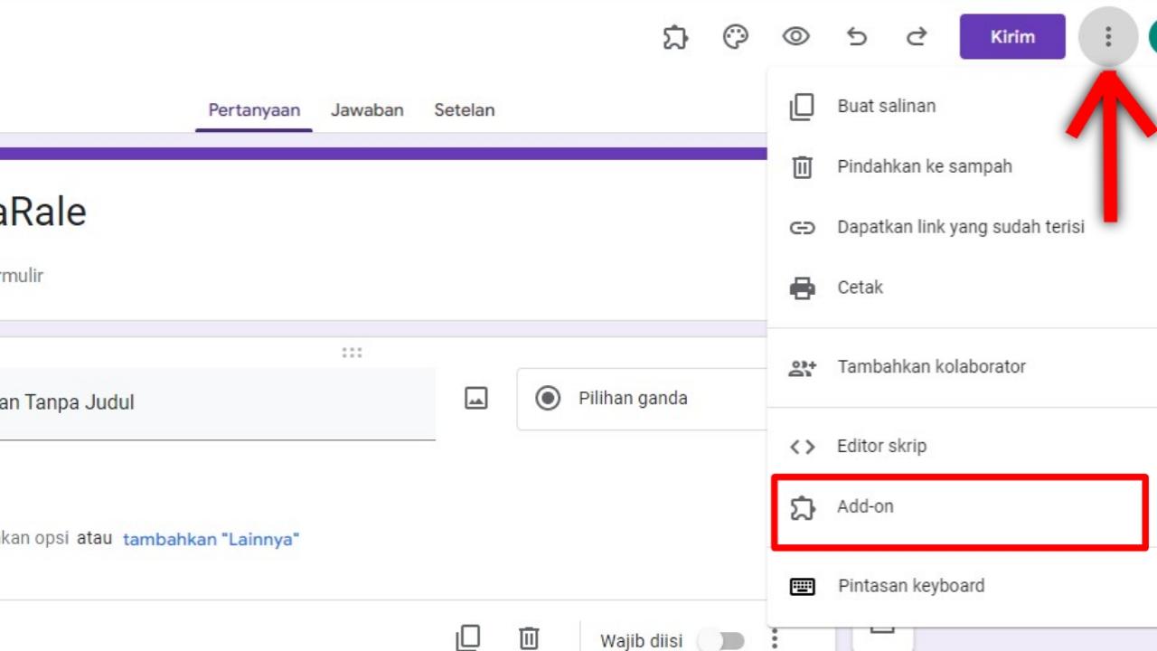Viewport: 1157px width, 651px height.
Task: Switch to the Pertanyaan tab
Action: click(254, 110)
